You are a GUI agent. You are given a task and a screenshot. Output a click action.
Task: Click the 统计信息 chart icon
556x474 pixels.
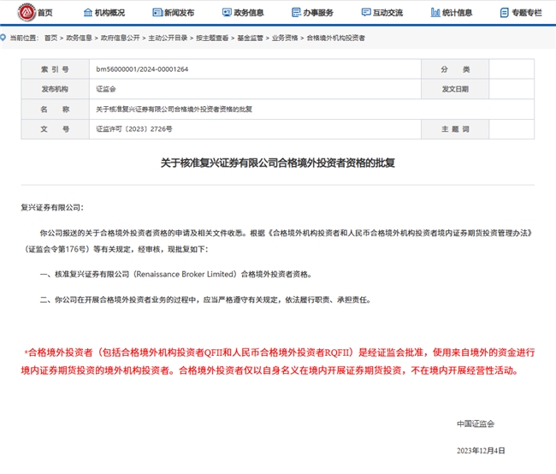(x=435, y=13)
